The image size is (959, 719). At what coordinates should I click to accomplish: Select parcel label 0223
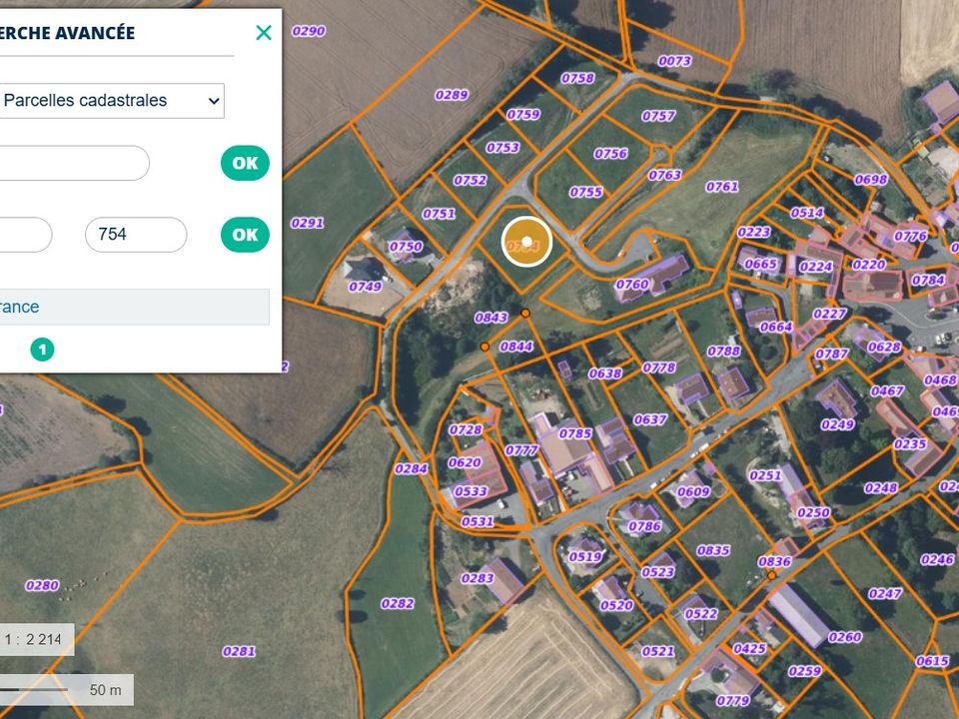click(x=754, y=232)
